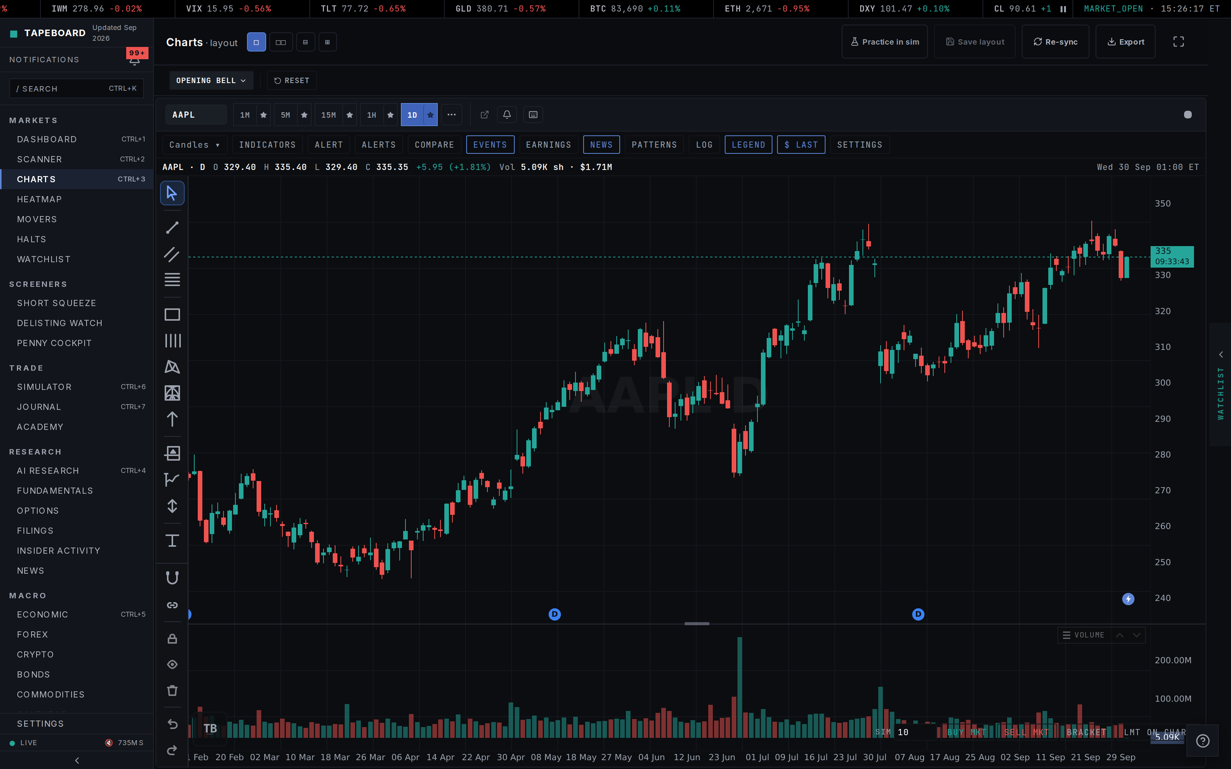Lock all drawings with the padlock icon
The height and width of the screenshot is (769, 1231).
(x=172, y=639)
